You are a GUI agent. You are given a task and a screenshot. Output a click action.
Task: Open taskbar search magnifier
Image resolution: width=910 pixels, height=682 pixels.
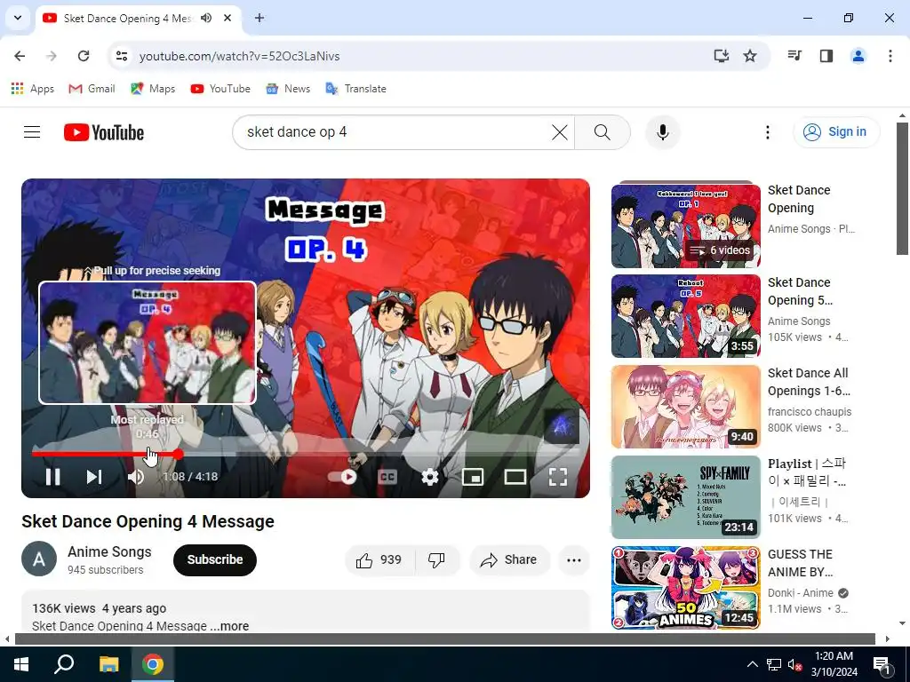click(64, 664)
